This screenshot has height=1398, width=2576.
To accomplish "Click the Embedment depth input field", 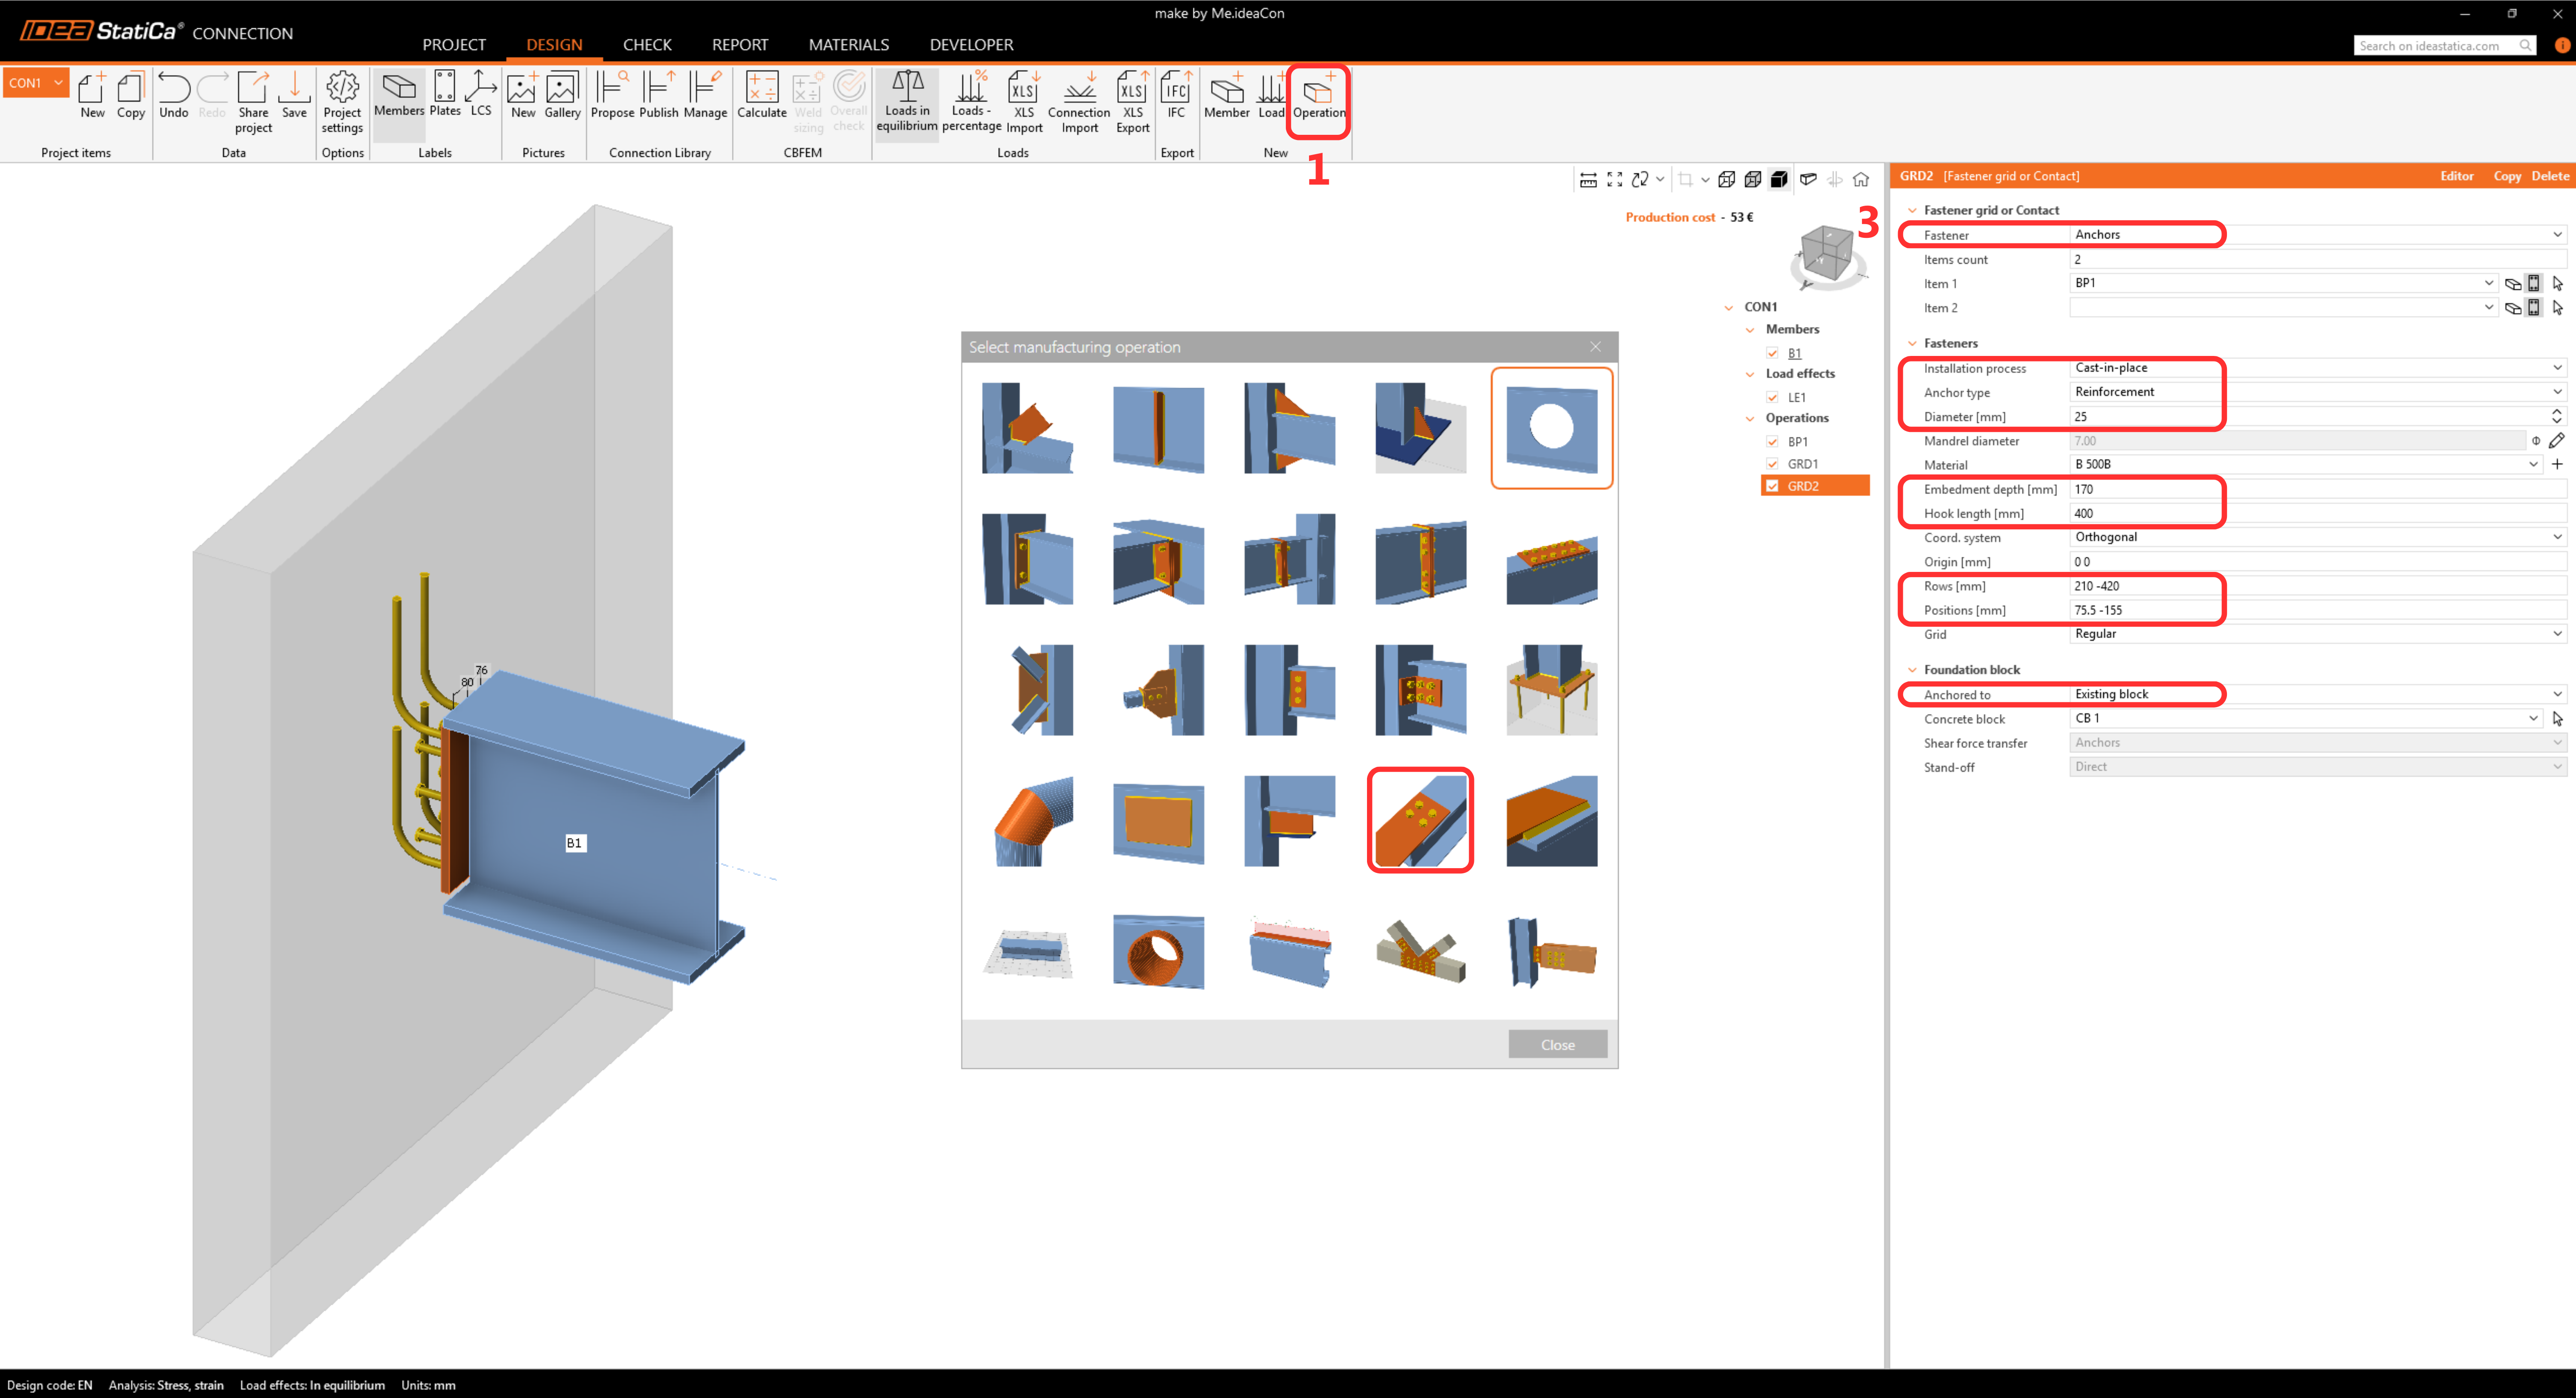I will [x=2300, y=489].
